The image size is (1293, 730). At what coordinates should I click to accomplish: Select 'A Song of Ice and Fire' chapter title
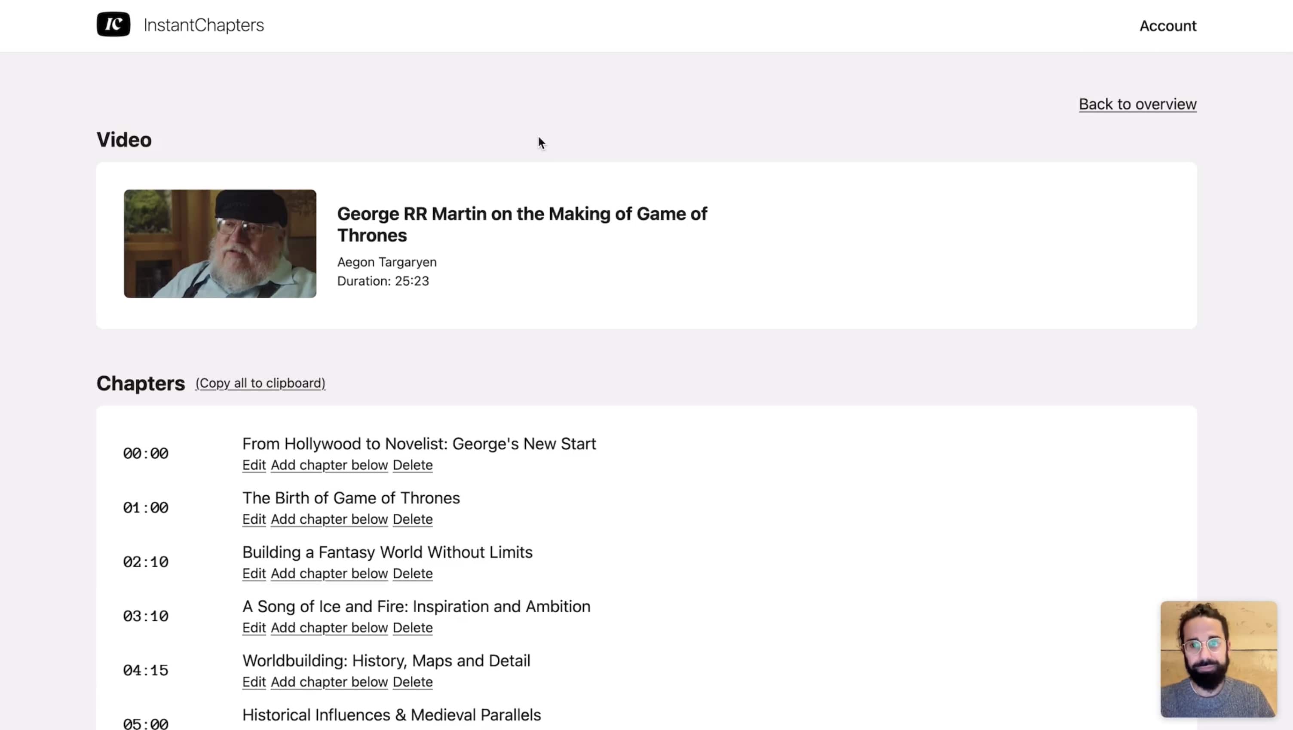coord(416,607)
